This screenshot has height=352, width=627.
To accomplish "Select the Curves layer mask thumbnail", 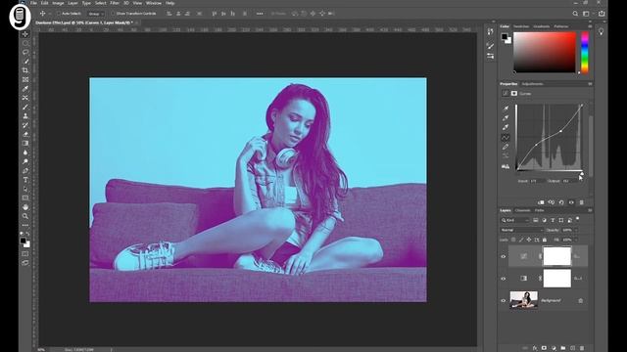I will coord(556,256).
